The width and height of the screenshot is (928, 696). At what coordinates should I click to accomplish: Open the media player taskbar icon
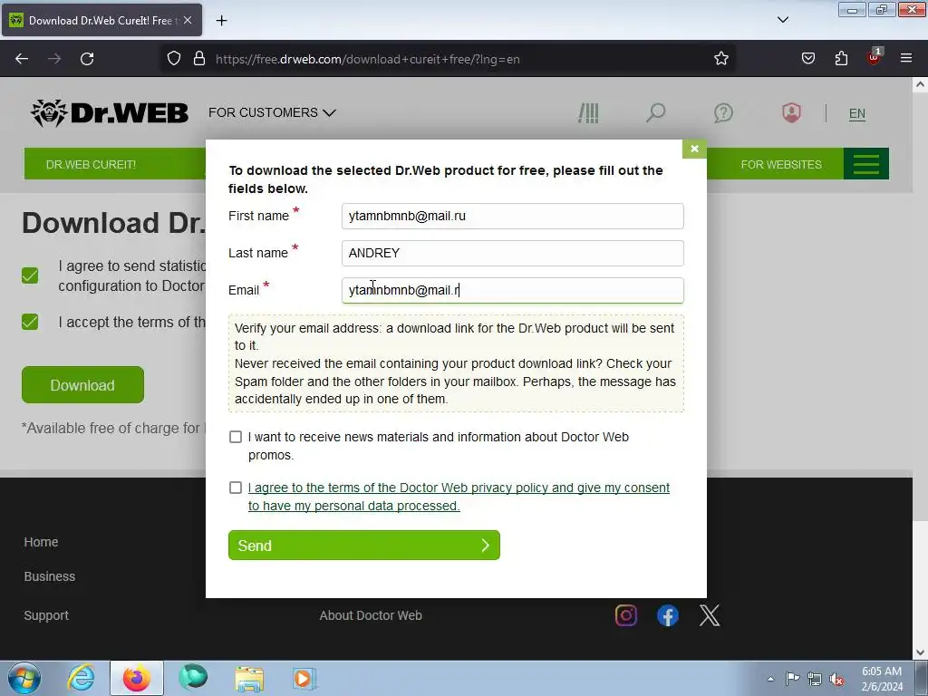304,678
